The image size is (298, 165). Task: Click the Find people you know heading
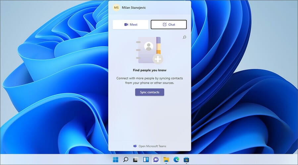150,70
